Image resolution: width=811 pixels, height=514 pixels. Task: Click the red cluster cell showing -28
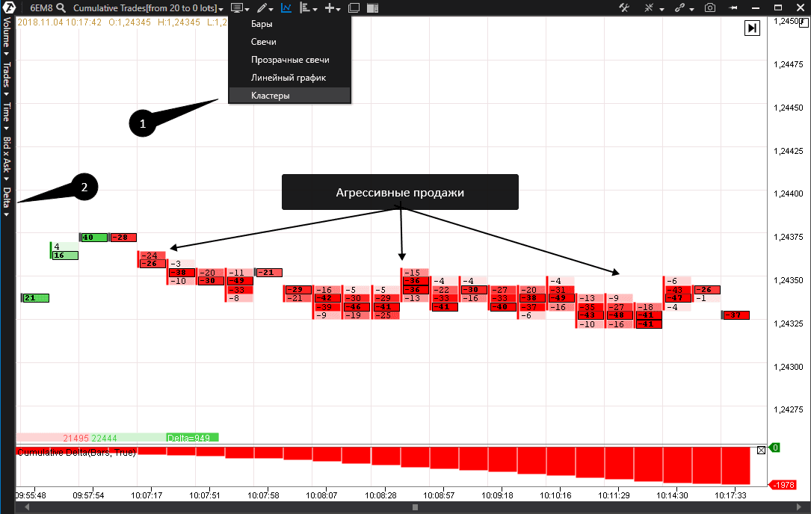coord(123,238)
